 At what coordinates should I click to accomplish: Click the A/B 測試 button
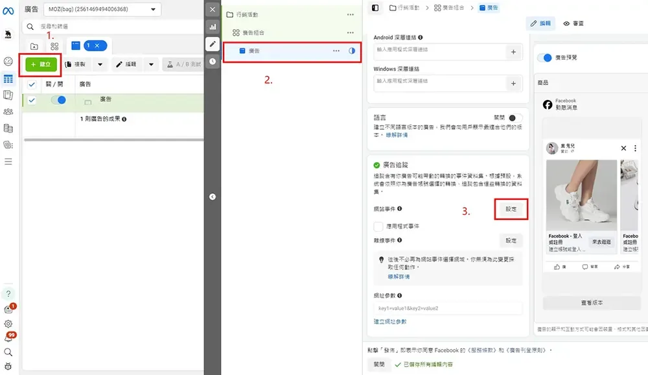(x=184, y=64)
